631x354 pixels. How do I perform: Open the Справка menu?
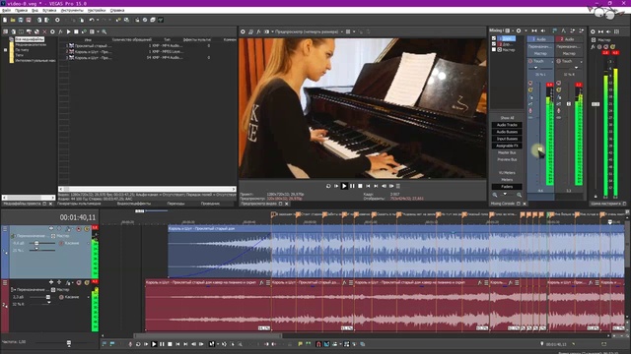(117, 10)
